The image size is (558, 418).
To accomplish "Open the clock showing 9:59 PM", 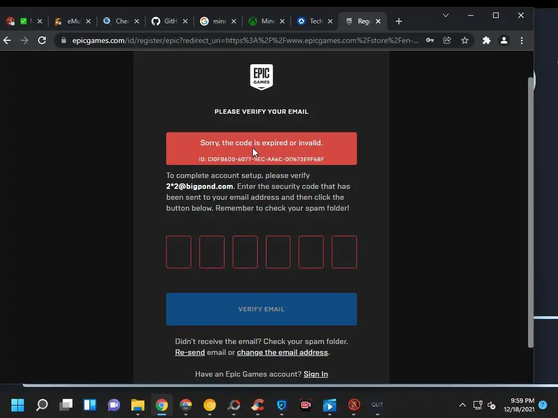I will 519,404.
